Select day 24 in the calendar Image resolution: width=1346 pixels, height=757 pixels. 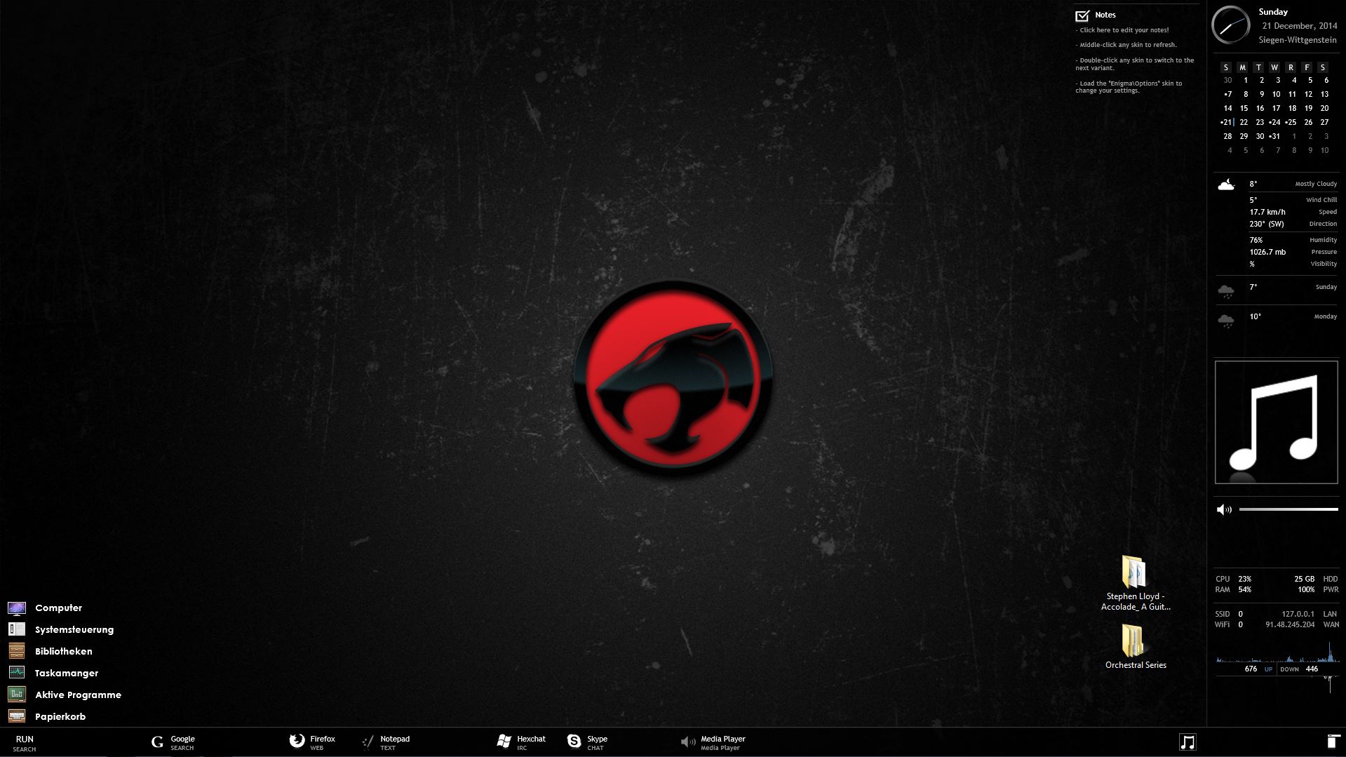1275,122
